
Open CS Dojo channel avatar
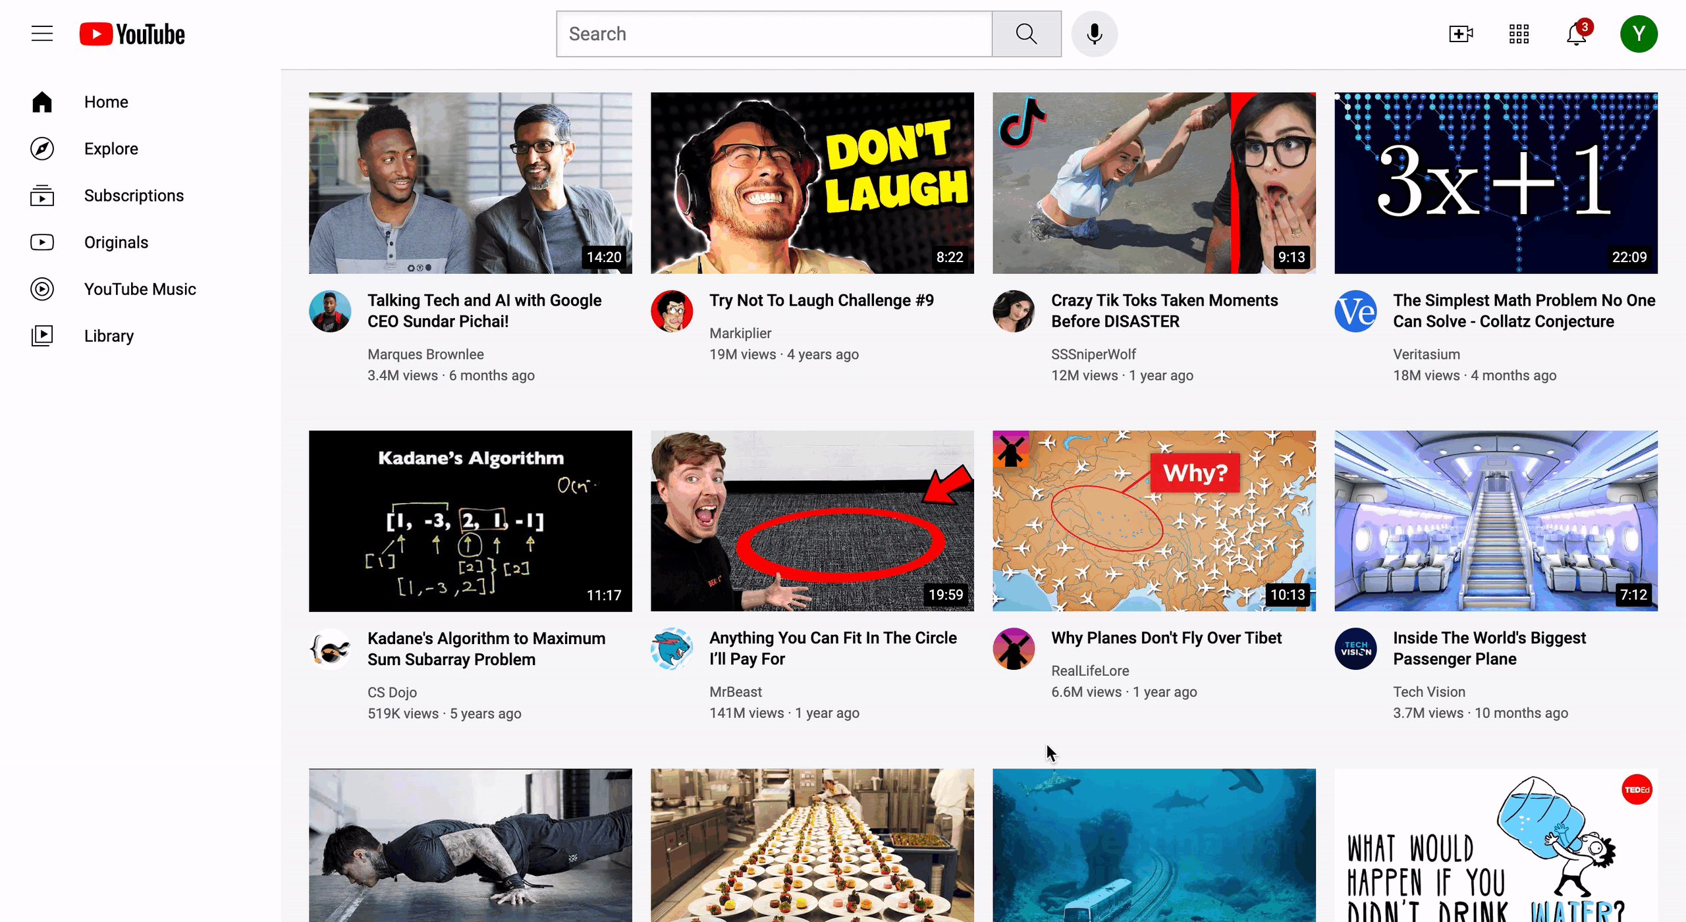point(330,649)
